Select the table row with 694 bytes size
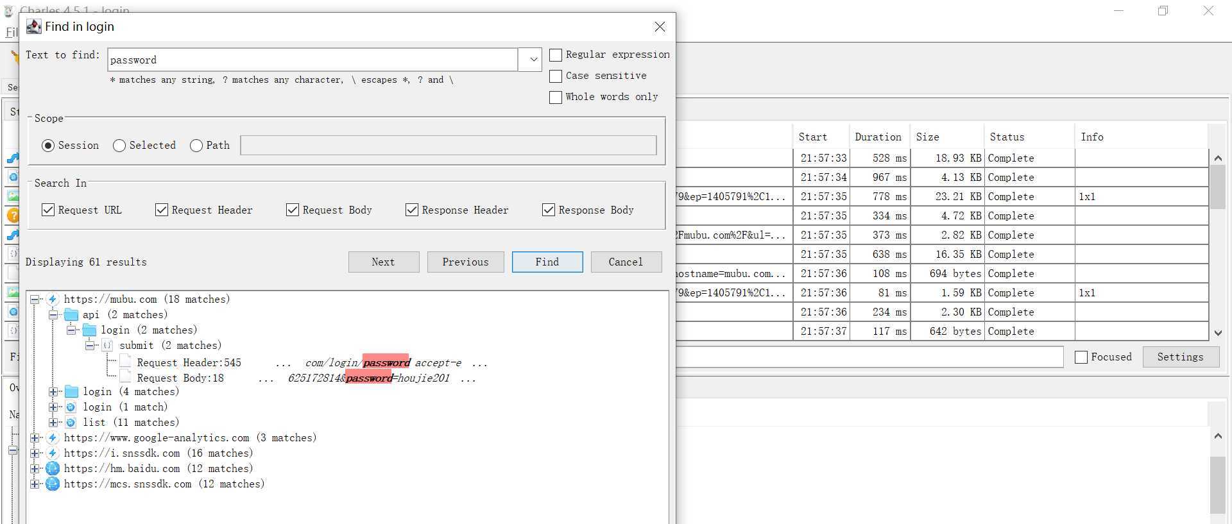Screen dimensions: 1232x524 coord(942,273)
